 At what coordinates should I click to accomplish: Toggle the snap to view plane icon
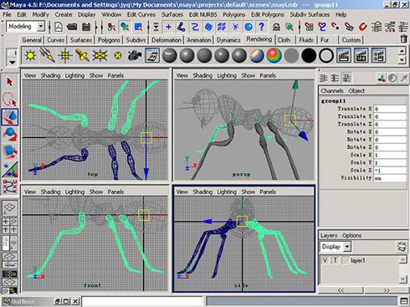point(349,27)
